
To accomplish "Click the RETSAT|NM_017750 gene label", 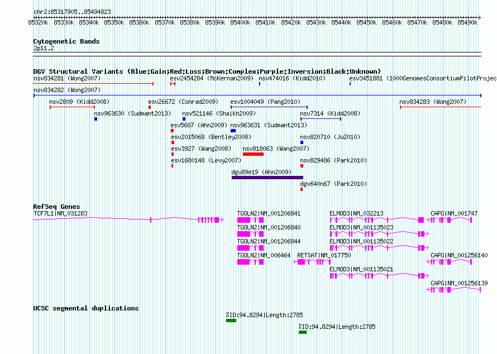I will [x=324, y=255].
